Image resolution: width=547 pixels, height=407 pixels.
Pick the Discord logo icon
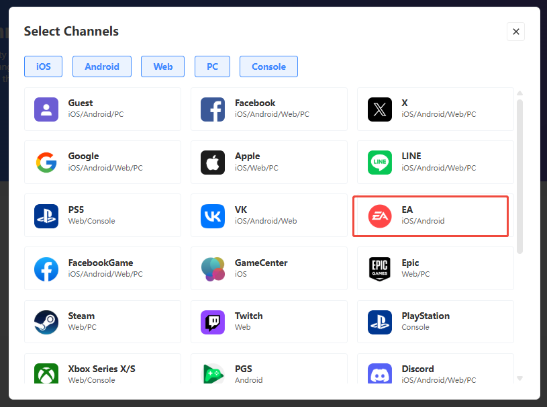380,373
